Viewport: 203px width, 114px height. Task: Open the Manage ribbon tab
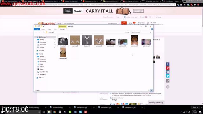click(62, 29)
